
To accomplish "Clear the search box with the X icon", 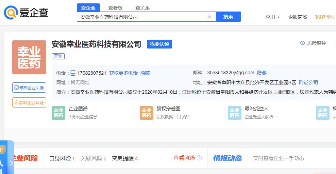I will click(x=209, y=17).
